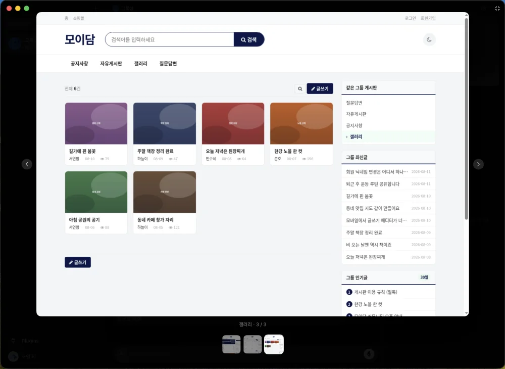Select 공지사항 in the 같은 그룹 게시판 list
This screenshot has width=505, height=369.
click(354, 125)
